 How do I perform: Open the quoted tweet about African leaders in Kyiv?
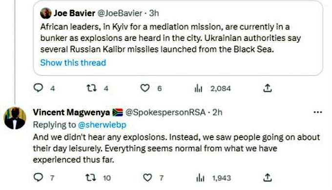pyautogui.click(x=178, y=38)
